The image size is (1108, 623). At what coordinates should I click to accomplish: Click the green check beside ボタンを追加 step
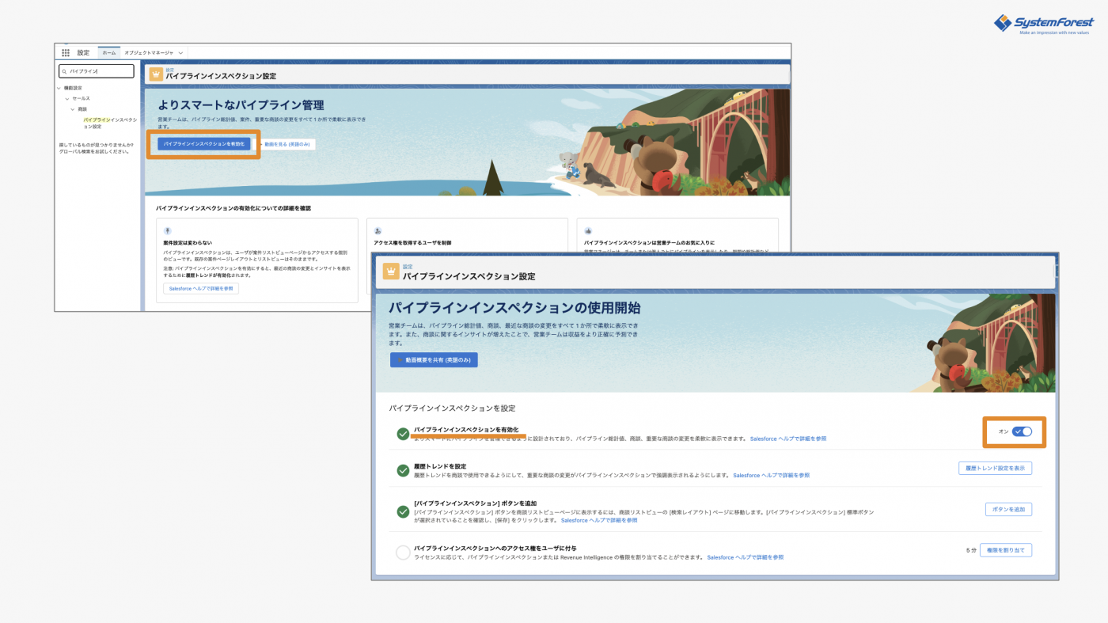click(x=404, y=511)
